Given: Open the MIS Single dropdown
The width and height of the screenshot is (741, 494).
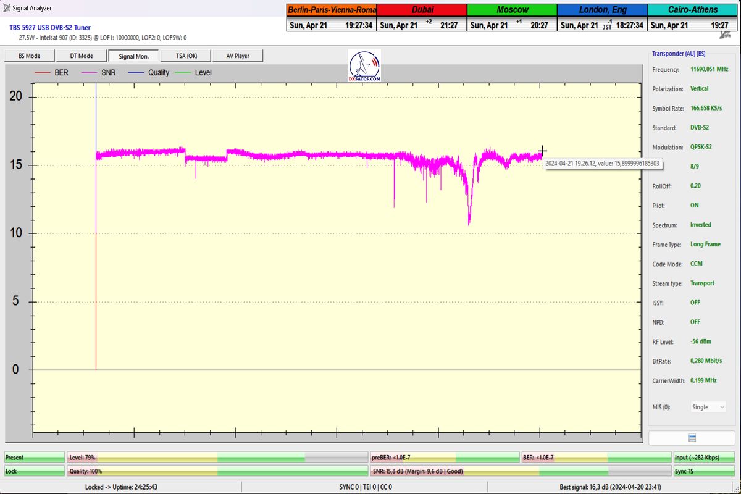Looking at the screenshot, I should pos(708,407).
